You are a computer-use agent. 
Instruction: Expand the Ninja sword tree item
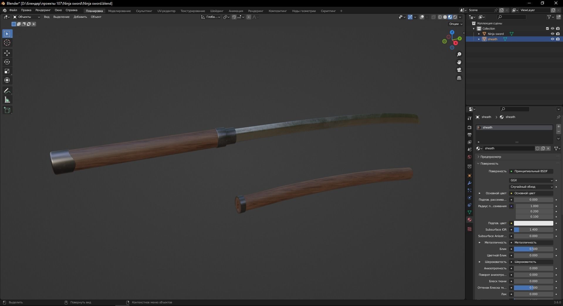pyautogui.click(x=479, y=34)
